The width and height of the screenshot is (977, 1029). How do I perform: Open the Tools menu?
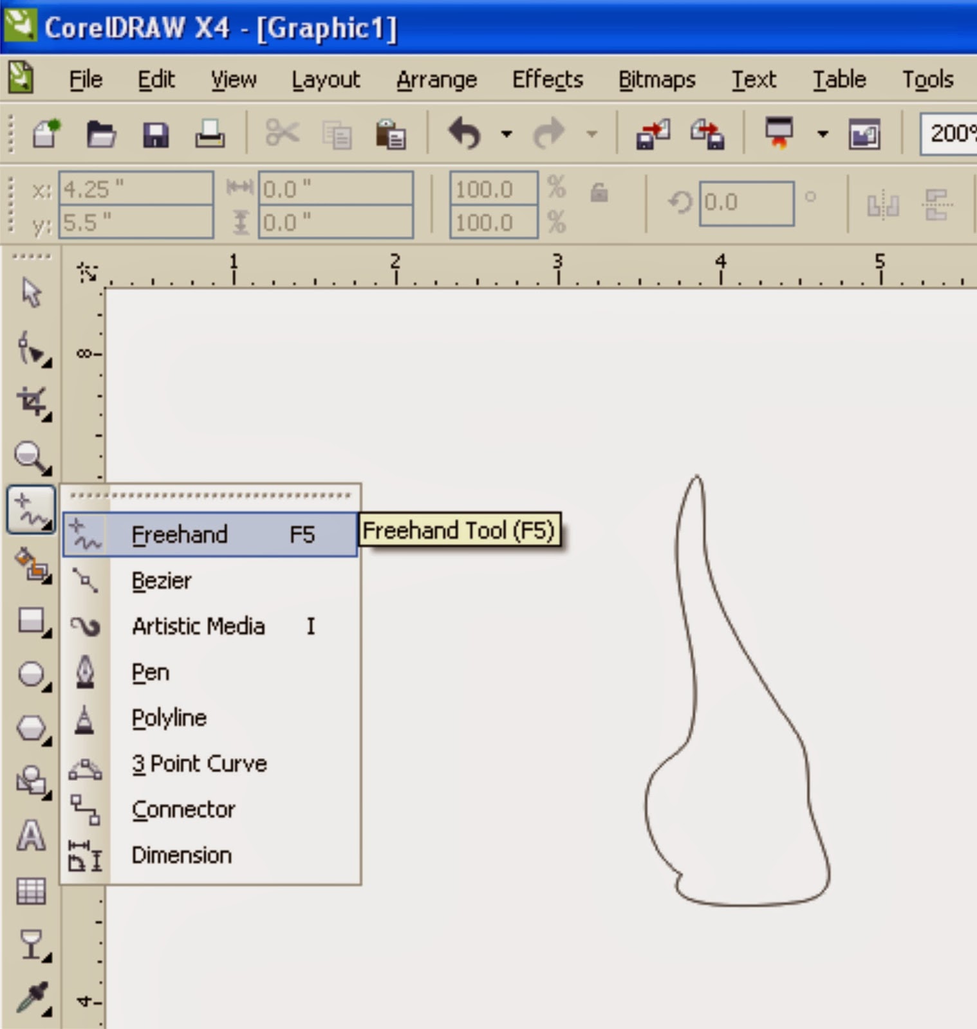coord(927,80)
